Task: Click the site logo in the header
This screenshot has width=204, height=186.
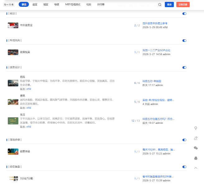Action: pos(9,5)
